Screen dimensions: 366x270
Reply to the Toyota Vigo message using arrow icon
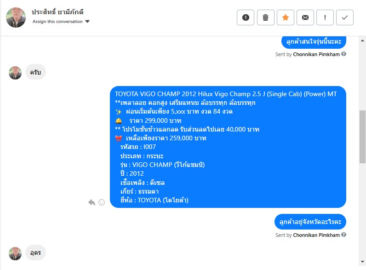coord(92,202)
